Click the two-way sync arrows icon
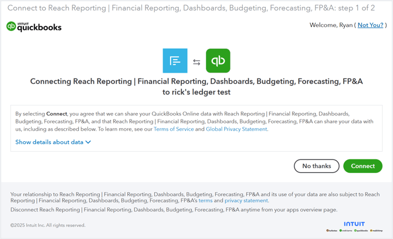Screen dimensions: 393x239 [196, 62]
